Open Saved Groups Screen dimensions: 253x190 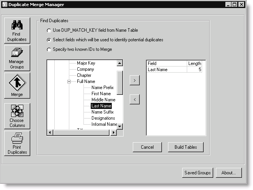[x=198, y=173]
